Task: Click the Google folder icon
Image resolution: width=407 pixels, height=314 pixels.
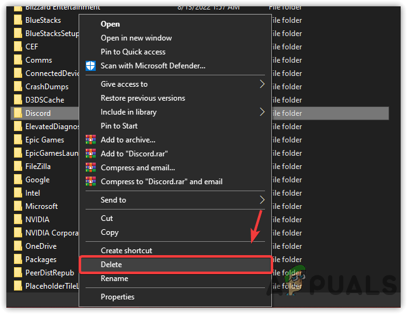Action: pos(18,180)
